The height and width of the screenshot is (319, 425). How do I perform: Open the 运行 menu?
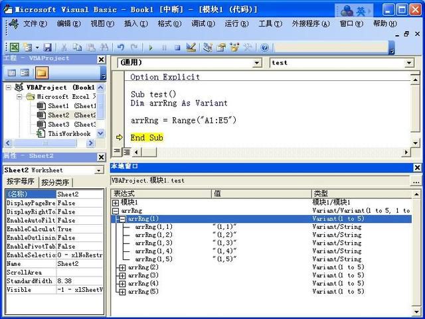pyautogui.click(x=236, y=24)
